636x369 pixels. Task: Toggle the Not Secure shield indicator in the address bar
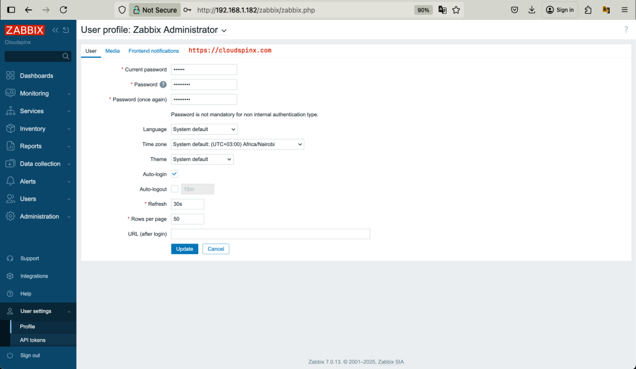point(155,9)
